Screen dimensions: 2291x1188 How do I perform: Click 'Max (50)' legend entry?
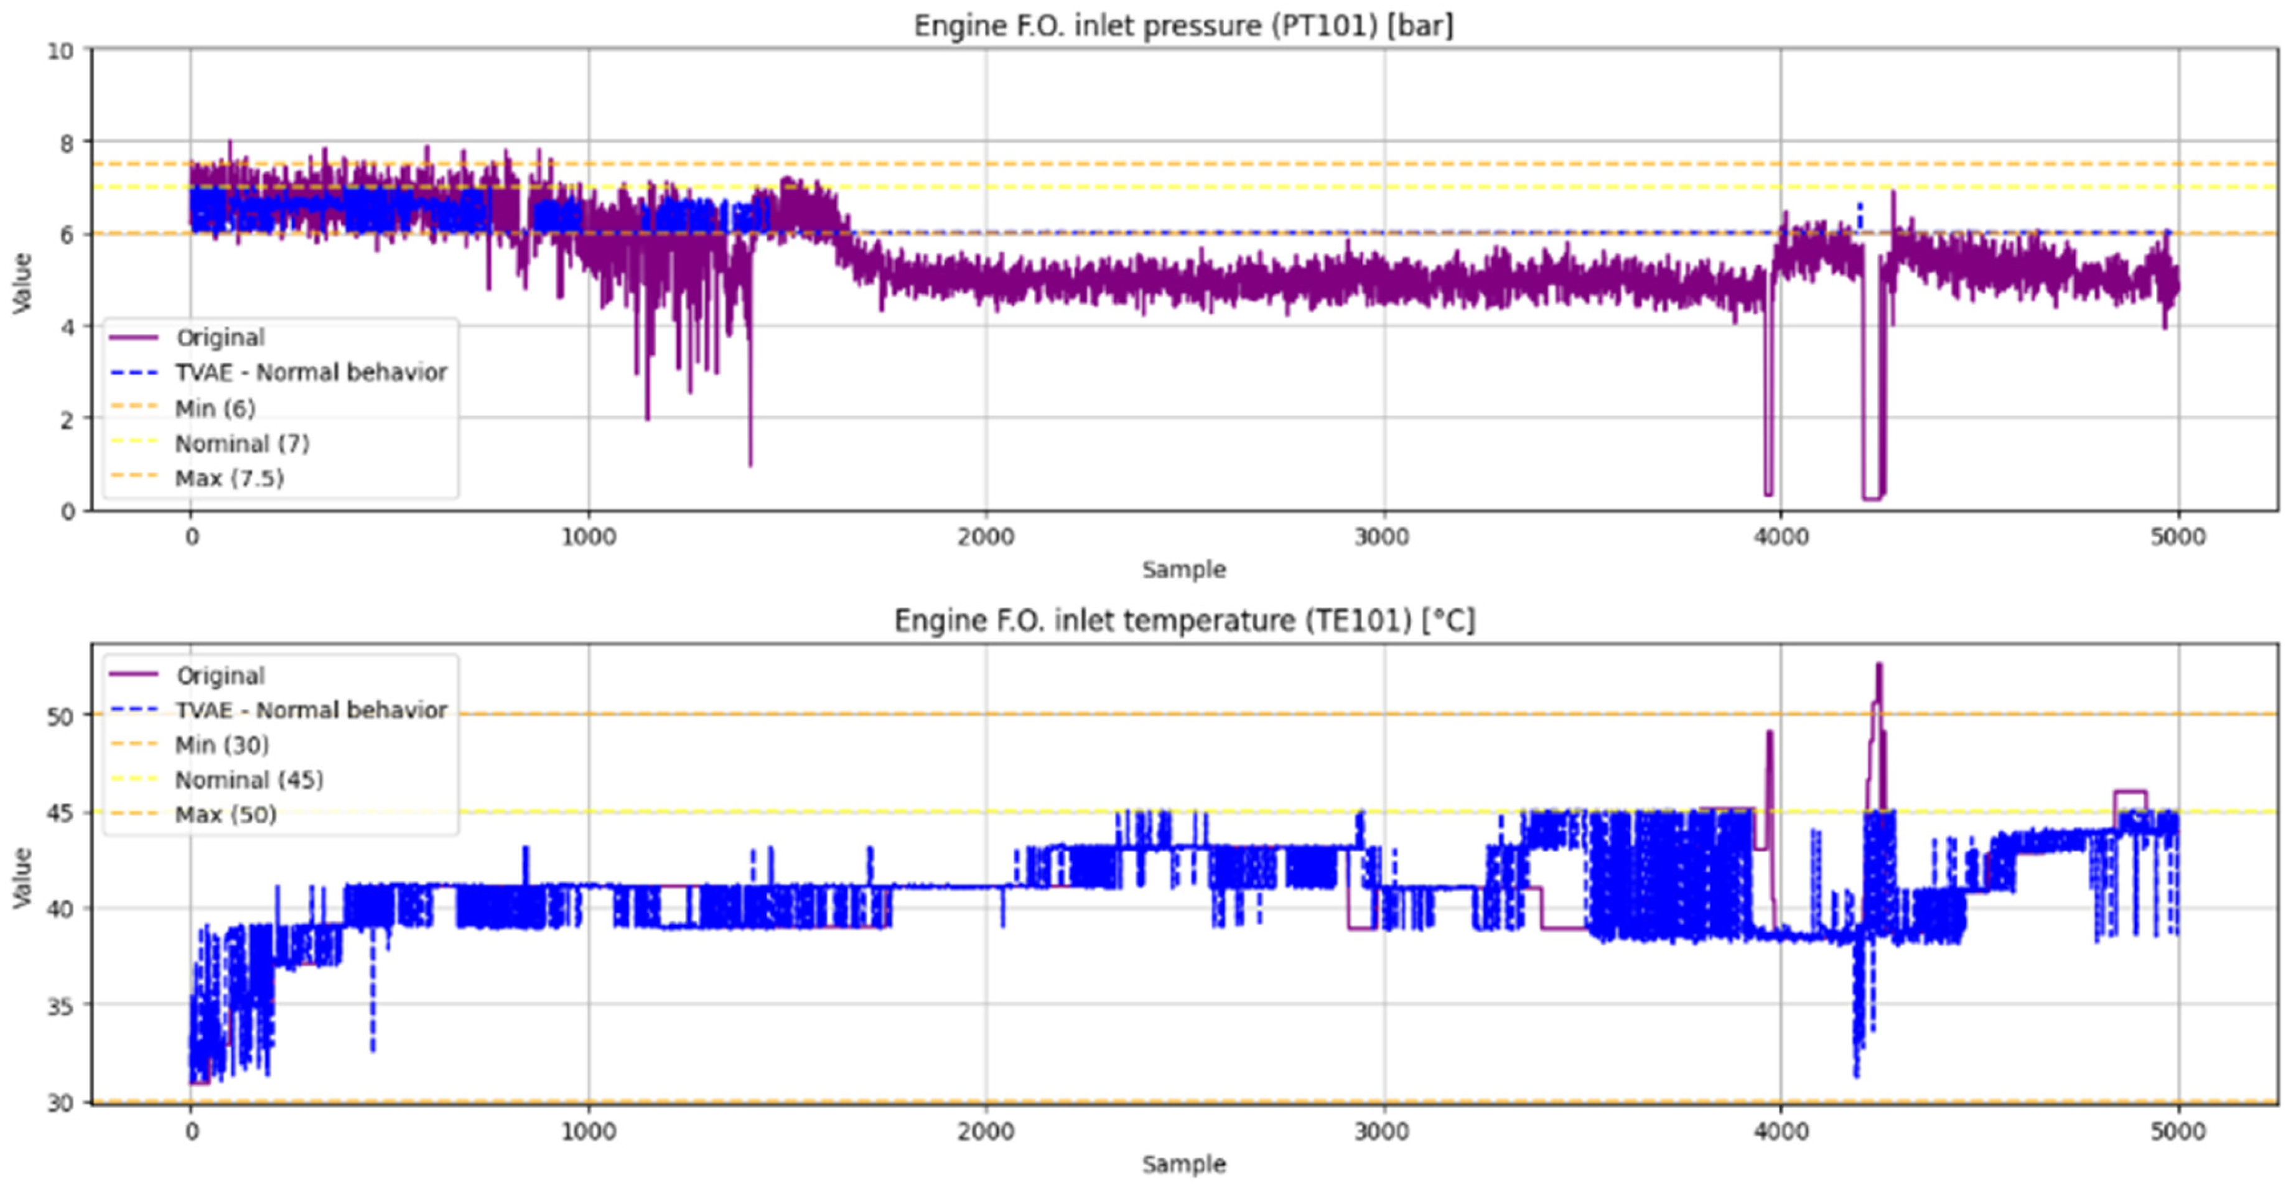coord(225,815)
